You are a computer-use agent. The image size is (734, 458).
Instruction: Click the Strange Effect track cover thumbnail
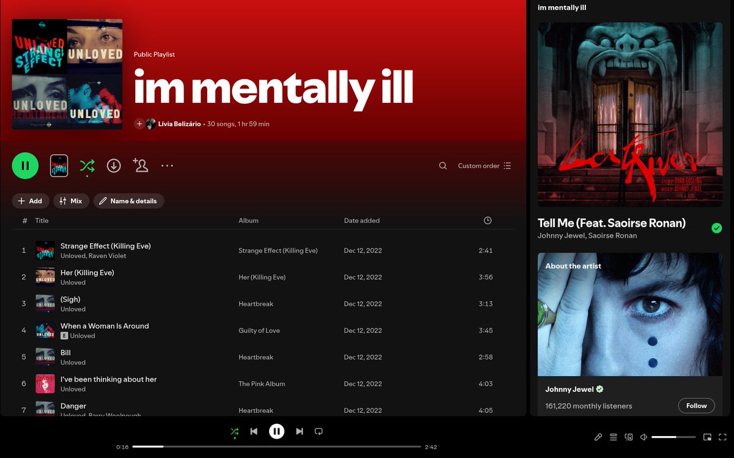click(45, 250)
